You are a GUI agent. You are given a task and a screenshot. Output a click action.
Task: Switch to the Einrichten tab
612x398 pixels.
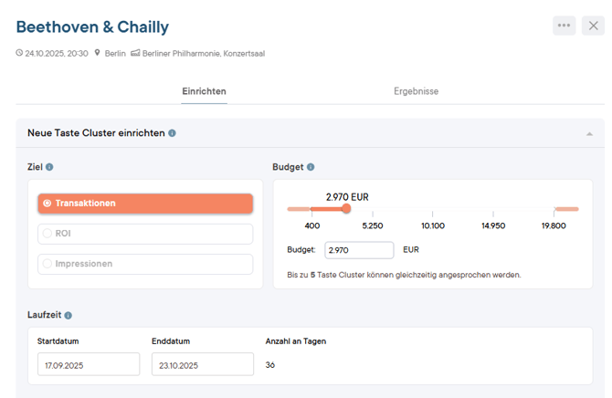[x=204, y=91]
